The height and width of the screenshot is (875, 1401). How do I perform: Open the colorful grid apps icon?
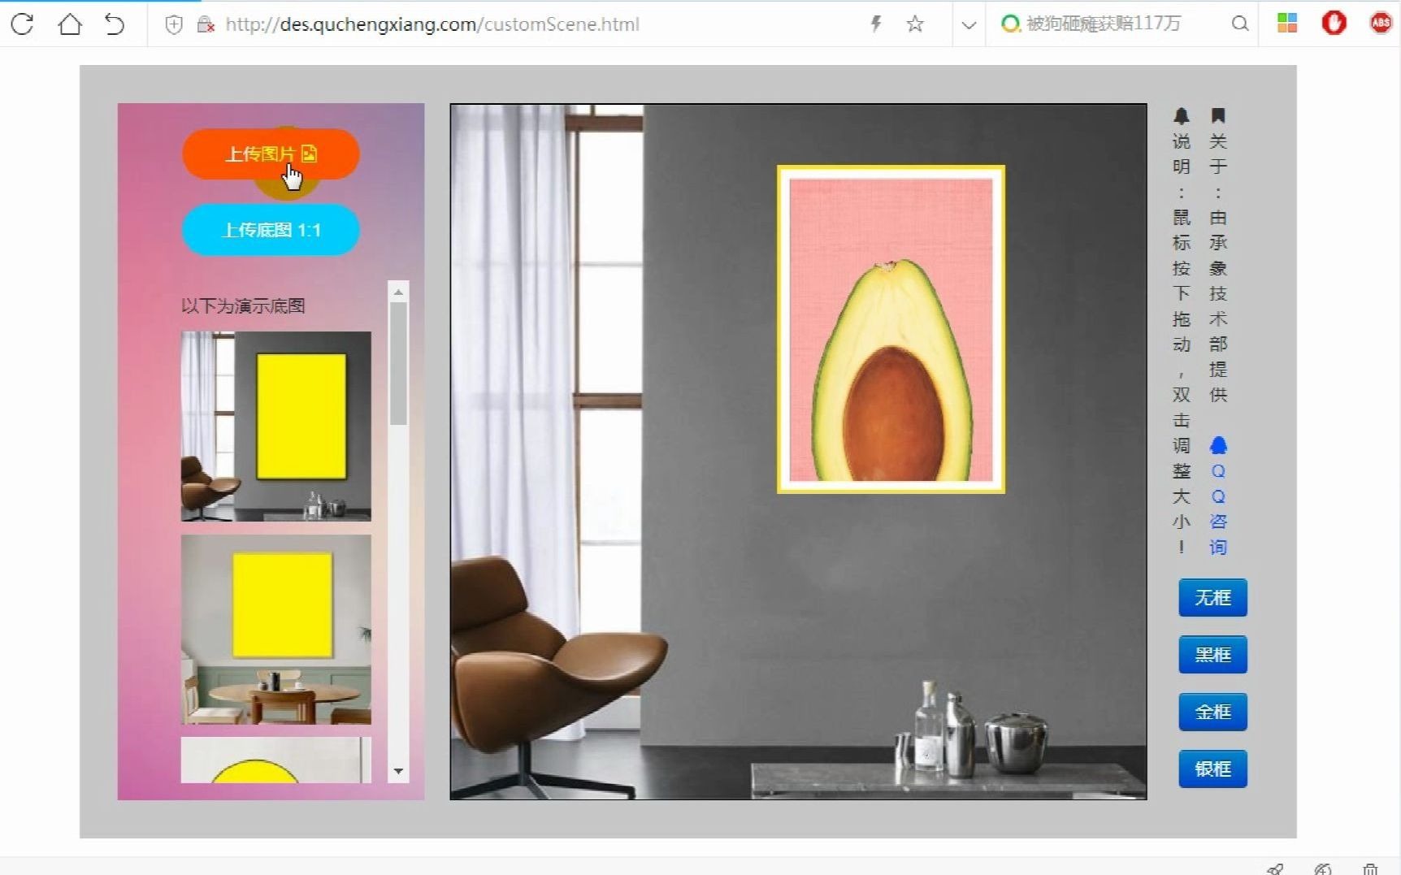(x=1287, y=23)
